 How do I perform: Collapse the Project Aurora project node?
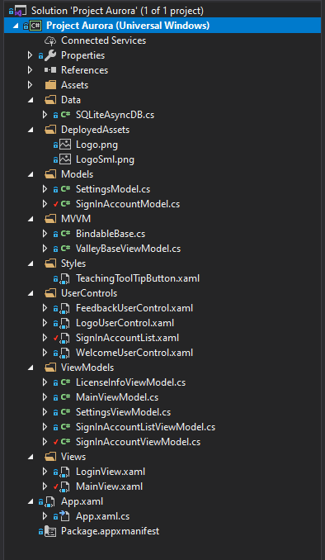coord(16,26)
